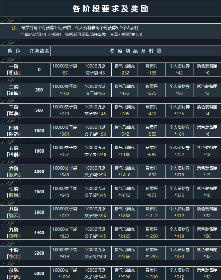Click the 紫色装备匣 *22 cell

(207, 212)
